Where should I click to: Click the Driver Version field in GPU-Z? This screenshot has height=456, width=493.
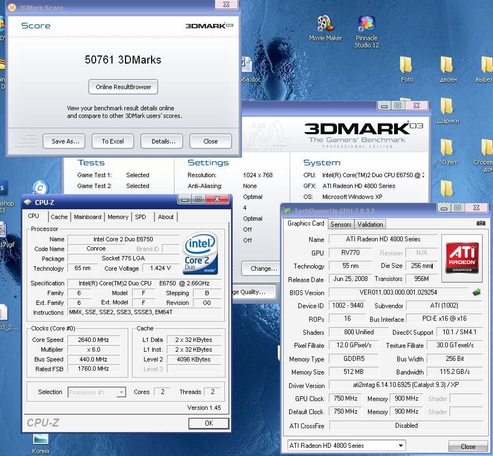pyautogui.click(x=405, y=385)
